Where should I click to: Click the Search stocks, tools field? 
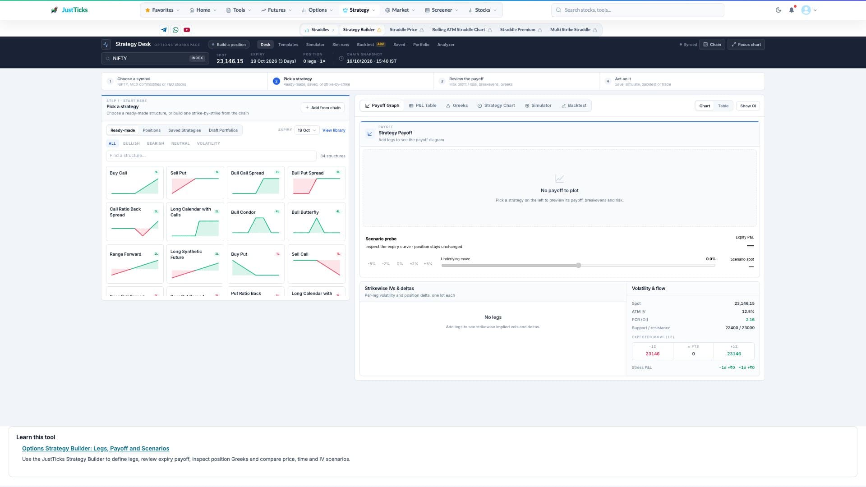click(637, 10)
